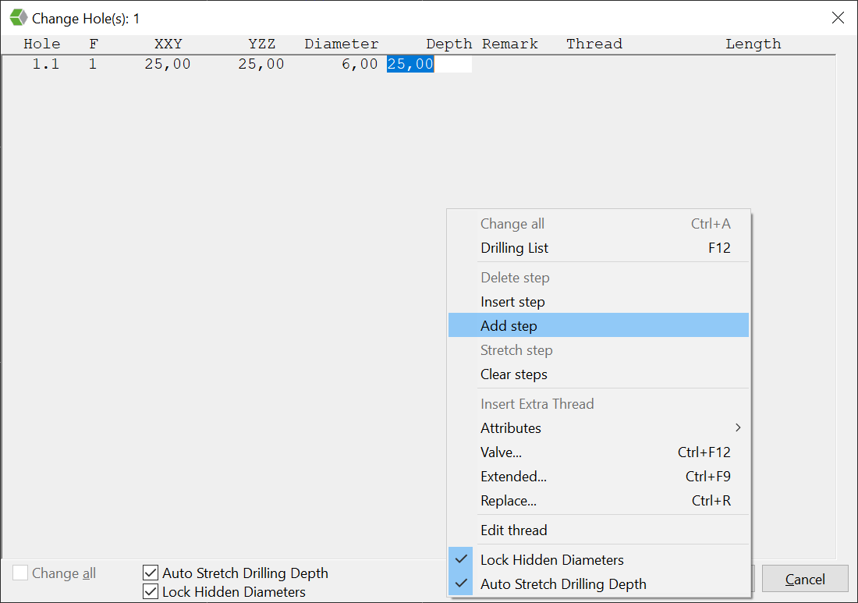Select Delete step menu entry

598,278
